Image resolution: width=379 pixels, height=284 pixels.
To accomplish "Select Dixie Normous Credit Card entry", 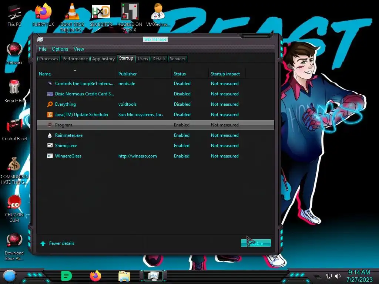I will click(x=84, y=94).
